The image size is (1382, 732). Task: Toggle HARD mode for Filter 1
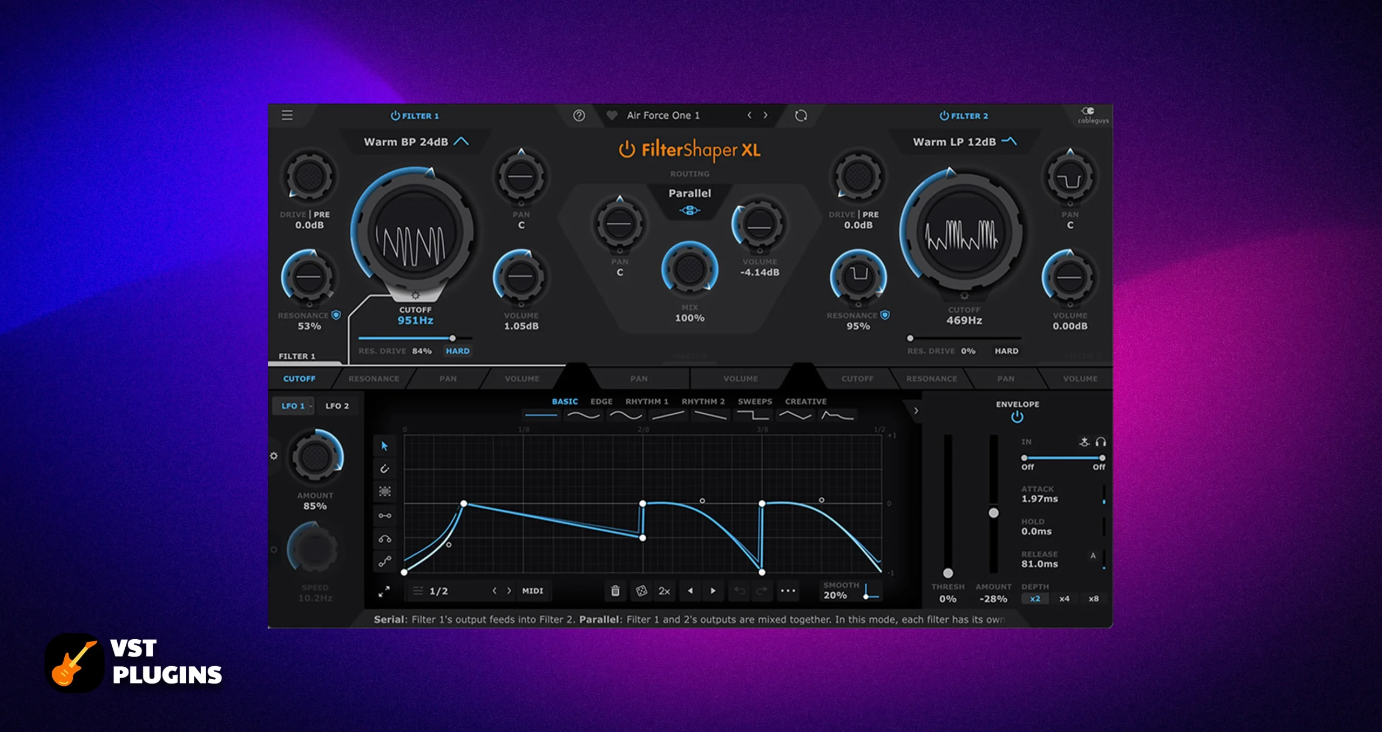(458, 351)
